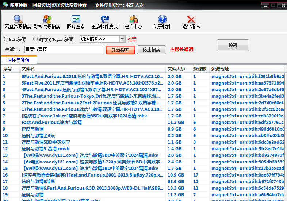The width and height of the screenshot is (287, 201).
Task: Click 更换软件皮肤 skin change icon
Action: tap(105, 22)
